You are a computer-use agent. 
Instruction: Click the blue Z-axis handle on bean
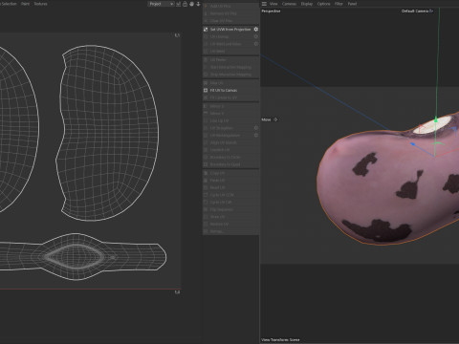click(413, 144)
